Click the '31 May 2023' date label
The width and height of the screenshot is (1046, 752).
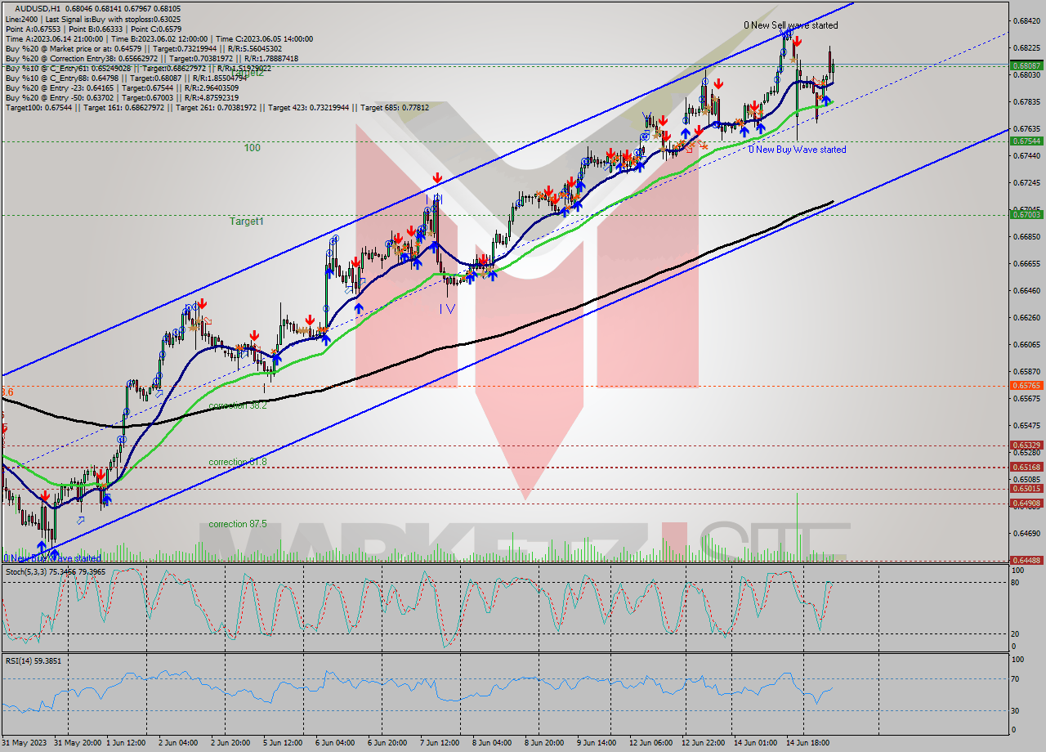tap(25, 743)
